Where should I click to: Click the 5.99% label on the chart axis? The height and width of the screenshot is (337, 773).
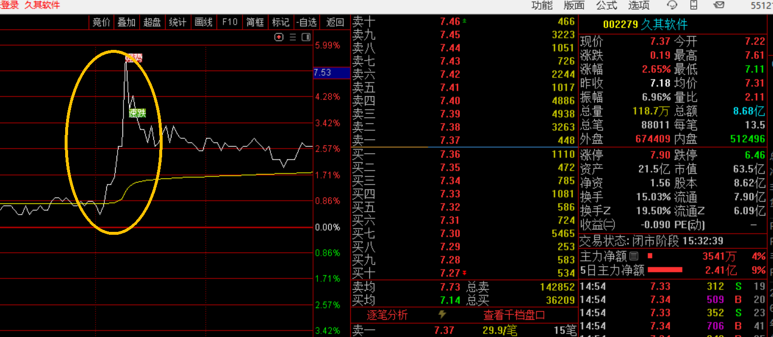327,45
